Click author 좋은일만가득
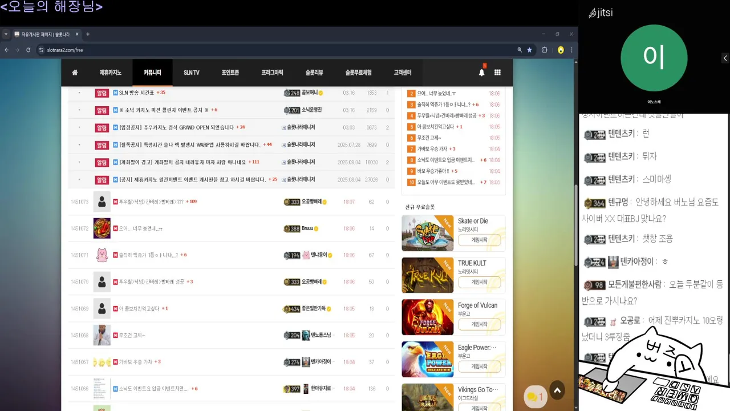This screenshot has width=730, height=411. (x=314, y=309)
